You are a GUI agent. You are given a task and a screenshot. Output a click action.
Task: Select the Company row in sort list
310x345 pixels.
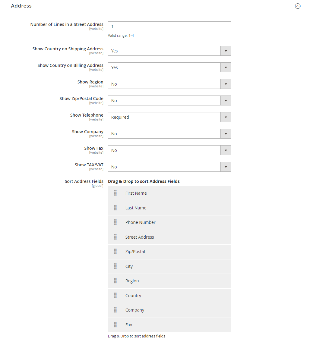pos(169,310)
